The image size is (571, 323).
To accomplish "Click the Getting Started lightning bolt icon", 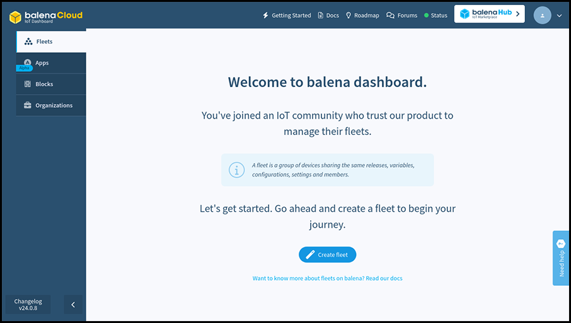I will (265, 15).
